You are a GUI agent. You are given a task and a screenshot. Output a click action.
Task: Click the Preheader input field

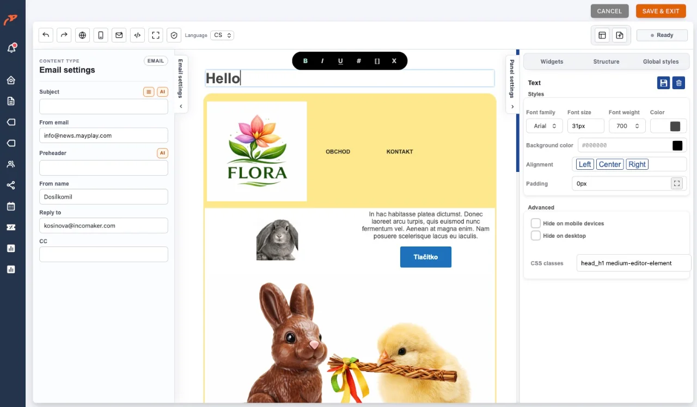click(x=103, y=168)
